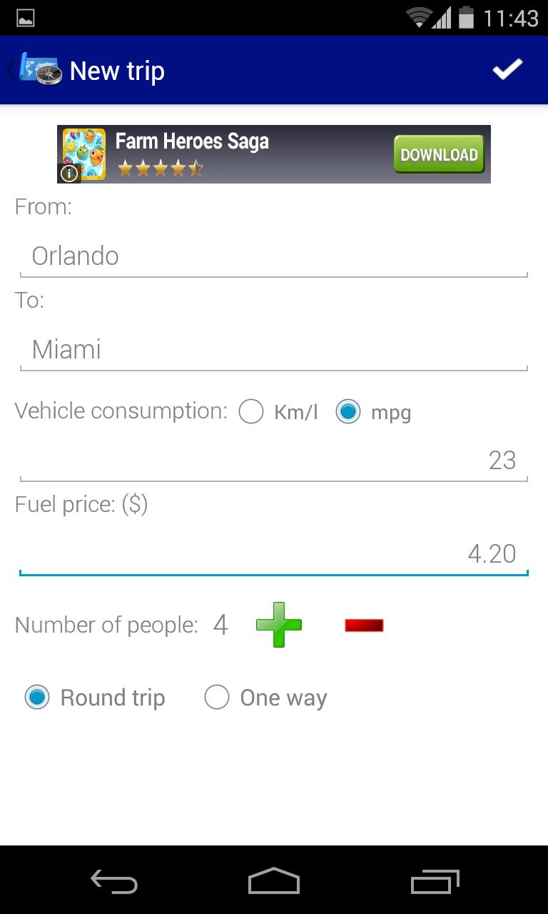Screen dimensions: 548x914
Task: Increase number of people with green plus
Action: pos(279,625)
